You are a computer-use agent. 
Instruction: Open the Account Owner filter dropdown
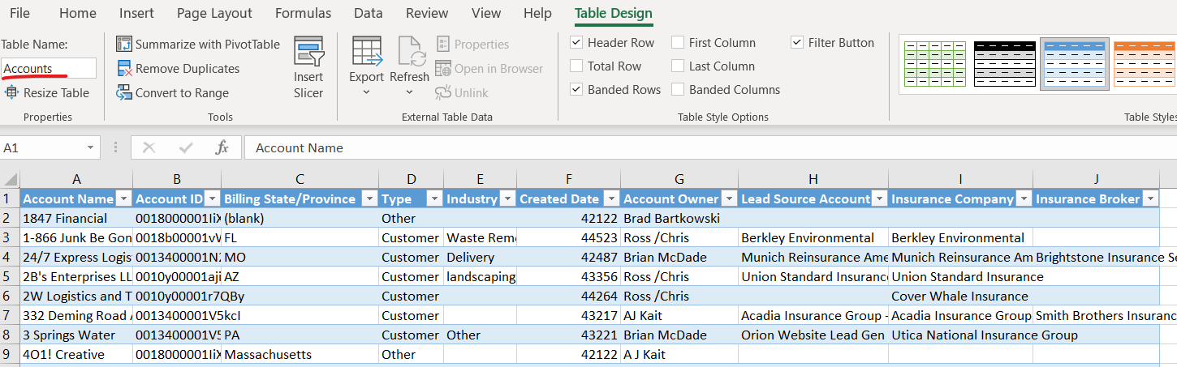pyautogui.click(x=729, y=198)
